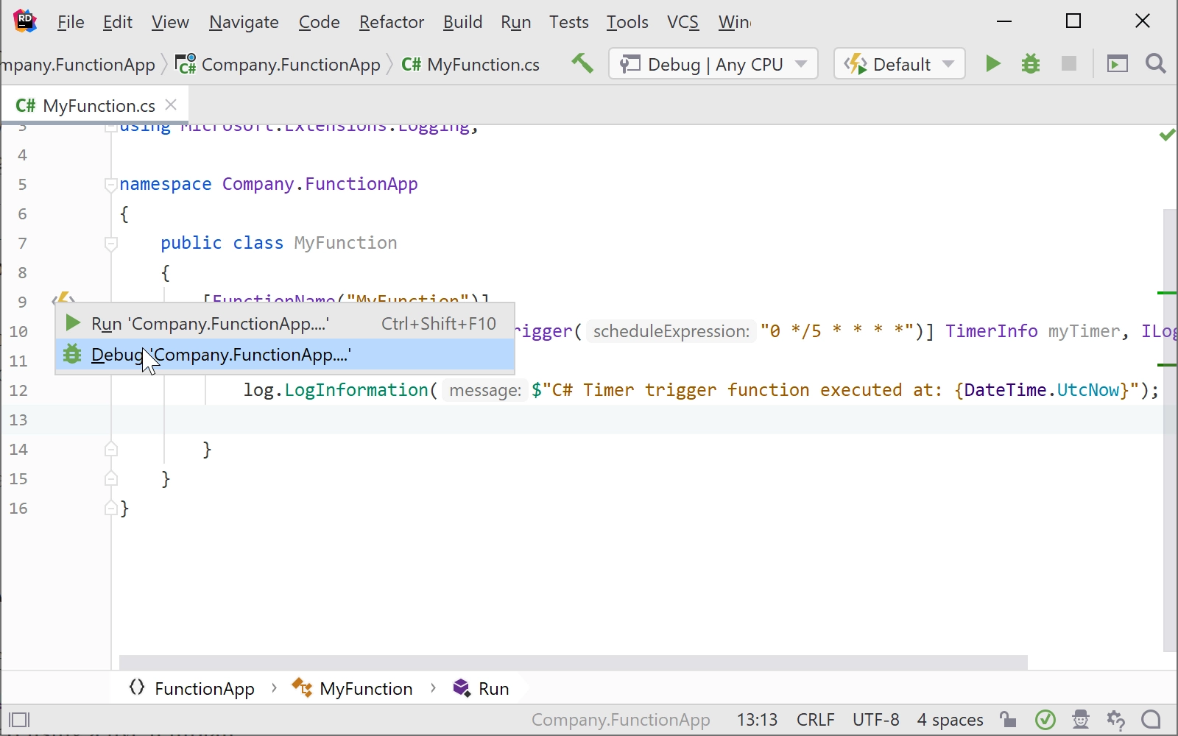Viewport: 1178px width, 736px height.
Task: Click the vertical editor scrollbar
Action: (1170, 431)
